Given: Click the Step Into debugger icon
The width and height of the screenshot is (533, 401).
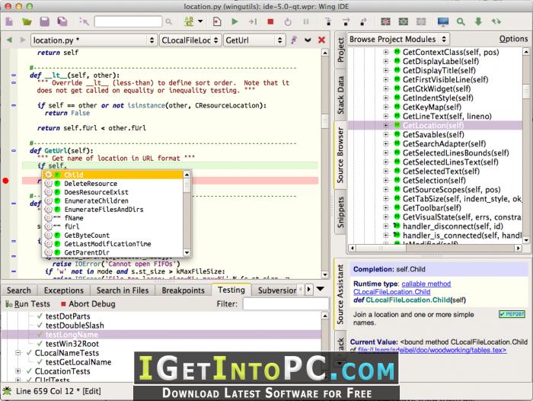Looking at the screenshot, I should 328,22.
